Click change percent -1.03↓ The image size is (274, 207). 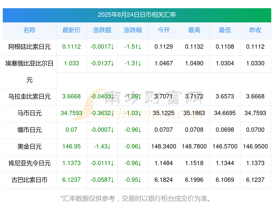coord(133,113)
